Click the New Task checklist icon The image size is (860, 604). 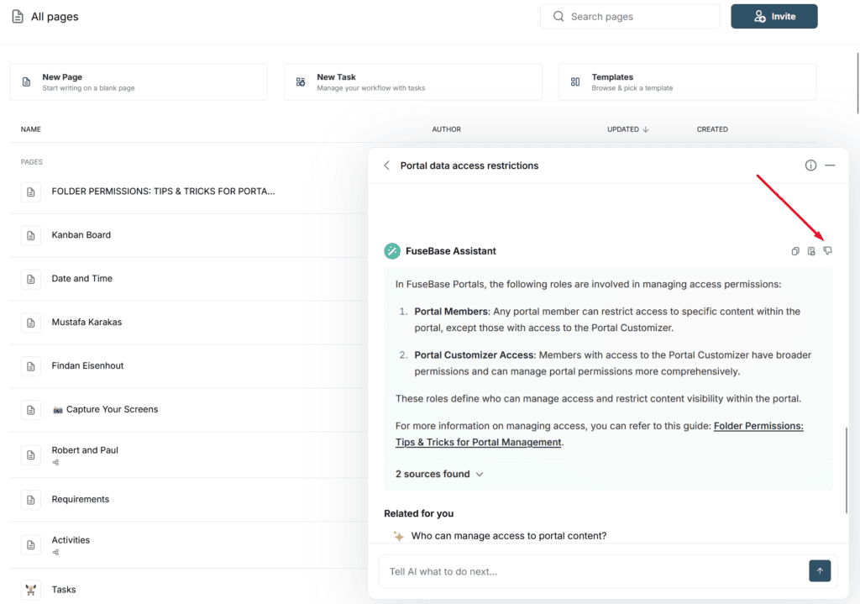tap(301, 81)
